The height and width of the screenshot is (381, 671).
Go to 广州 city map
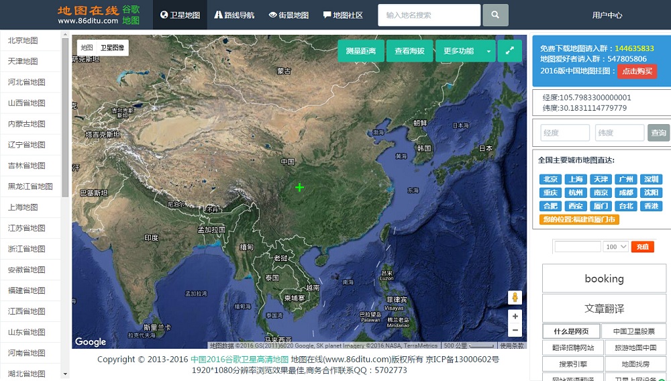626,179
